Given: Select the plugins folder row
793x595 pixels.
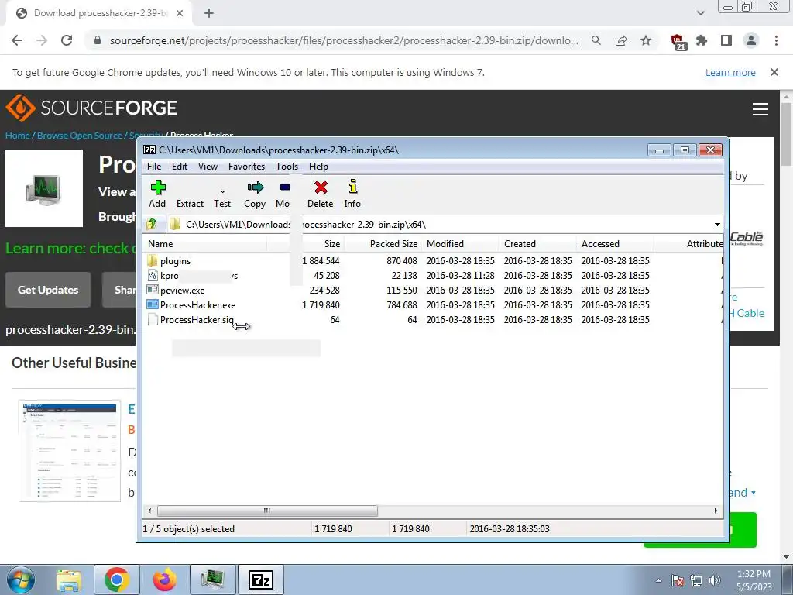Looking at the screenshot, I should click(433, 260).
